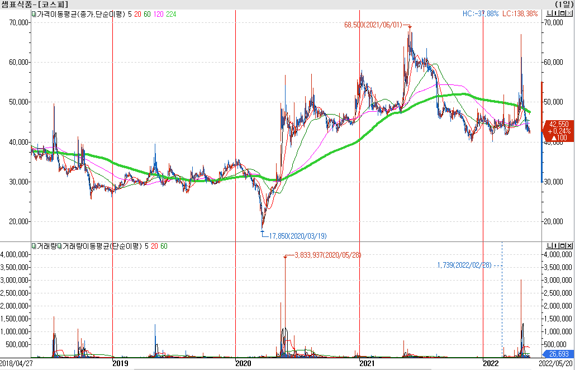Minimize the volume pane

549,246
